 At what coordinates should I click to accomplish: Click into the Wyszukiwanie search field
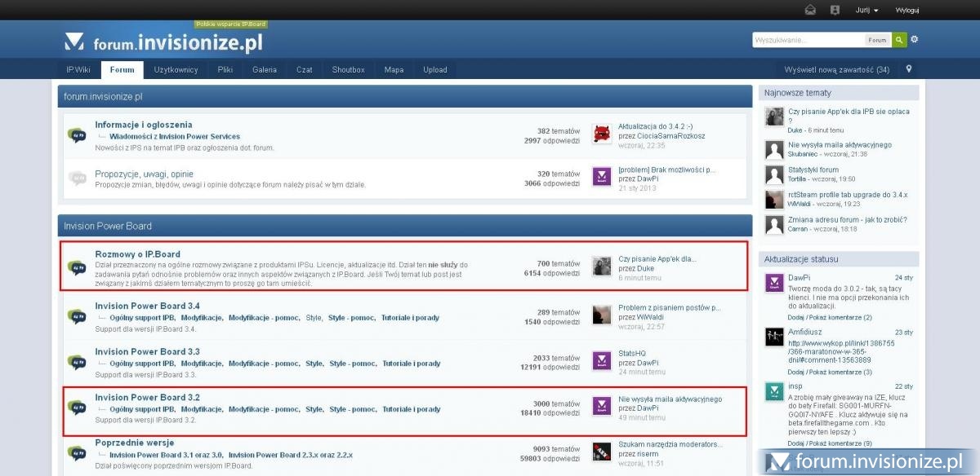click(x=808, y=39)
